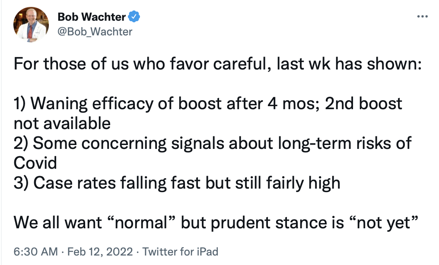Click the blue verified checkmark badge
The image size is (439, 265).
[134, 17]
